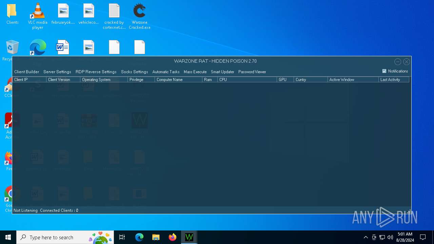This screenshot has height=244, width=434.
Task: Select cracked by cortexnet text file
Action: click(114, 16)
